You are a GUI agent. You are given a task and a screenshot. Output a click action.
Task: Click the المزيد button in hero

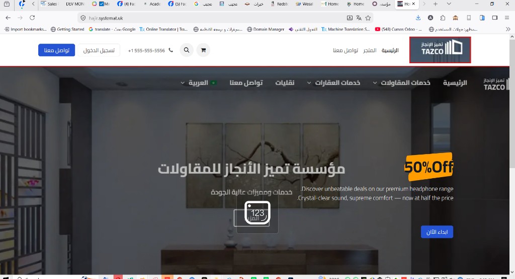click(251, 218)
